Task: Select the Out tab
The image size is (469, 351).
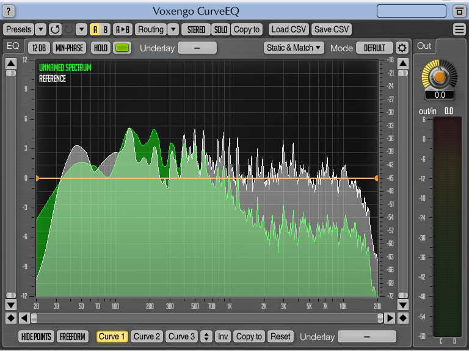Action: click(424, 46)
